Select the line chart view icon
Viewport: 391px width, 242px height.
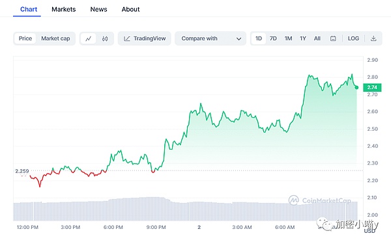(x=88, y=38)
